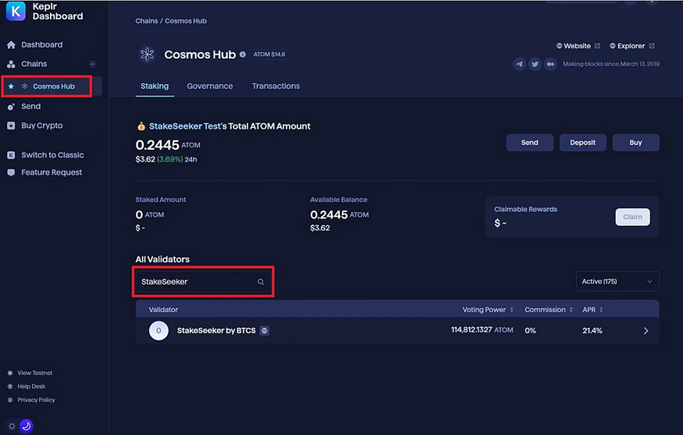Click the Buy button
Screen dimensions: 683x435
pyautogui.click(x=635, y=143)
